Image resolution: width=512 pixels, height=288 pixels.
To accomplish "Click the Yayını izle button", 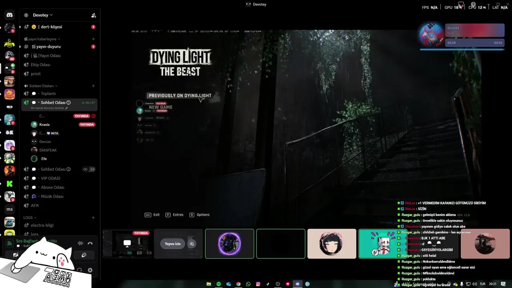I will click(x=173, y=244).
